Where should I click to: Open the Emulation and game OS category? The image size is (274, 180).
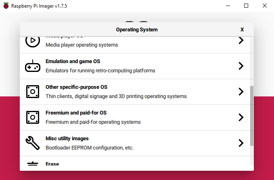135,66
